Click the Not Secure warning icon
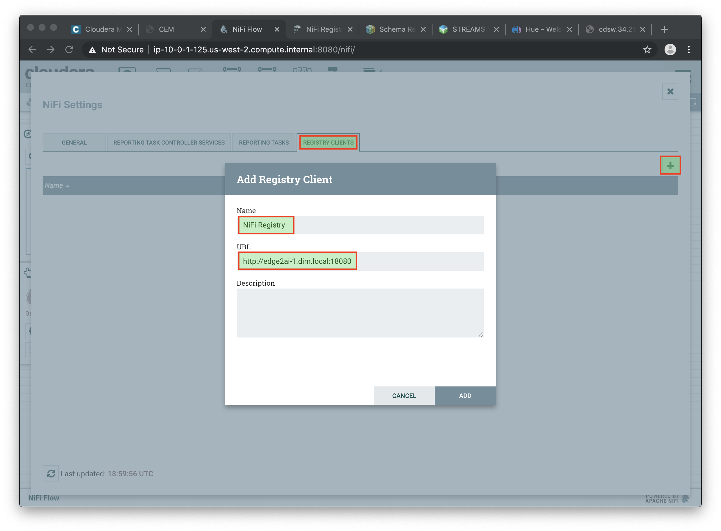This screenshot has height=531, width=721. [x=93, y=50]
